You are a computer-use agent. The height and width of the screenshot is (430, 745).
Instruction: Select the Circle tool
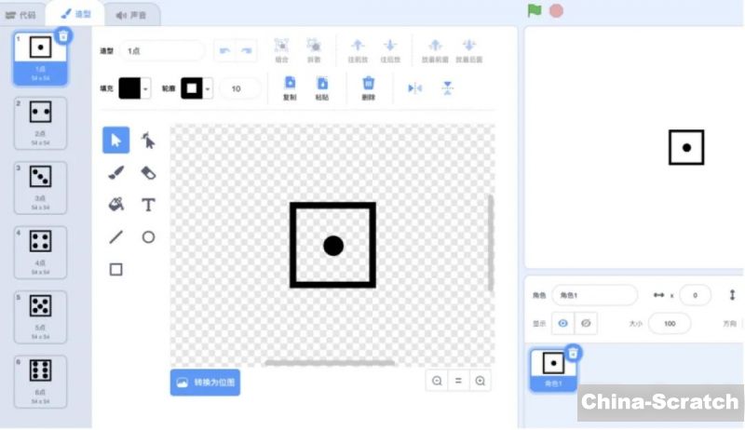148,237
